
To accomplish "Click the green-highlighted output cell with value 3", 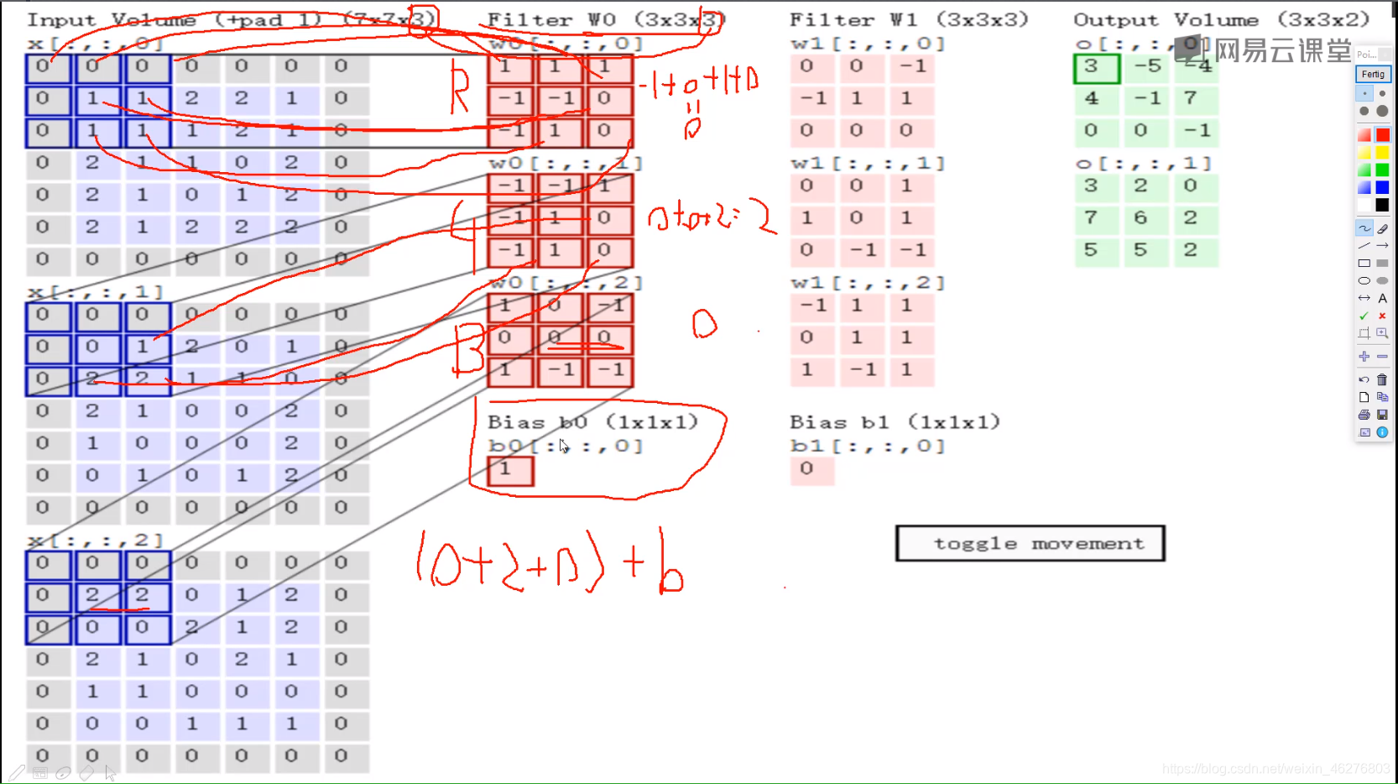I will (x=1096, y=67).
